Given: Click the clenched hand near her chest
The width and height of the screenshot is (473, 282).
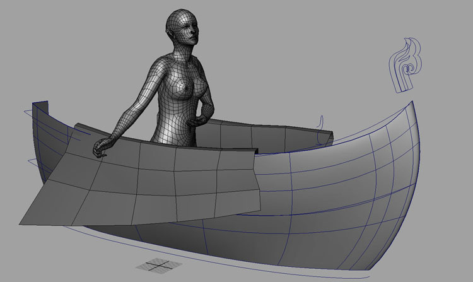Looking at the screenshot, I should (205, 115).
